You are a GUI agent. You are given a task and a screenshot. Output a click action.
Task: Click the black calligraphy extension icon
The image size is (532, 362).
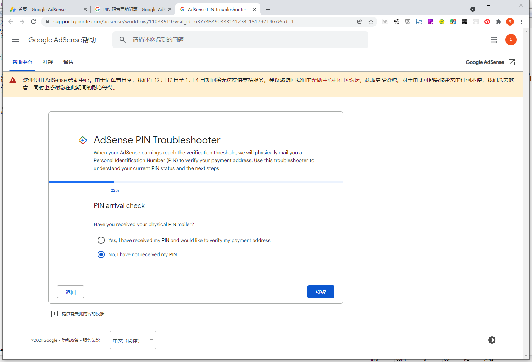(397, 22)
